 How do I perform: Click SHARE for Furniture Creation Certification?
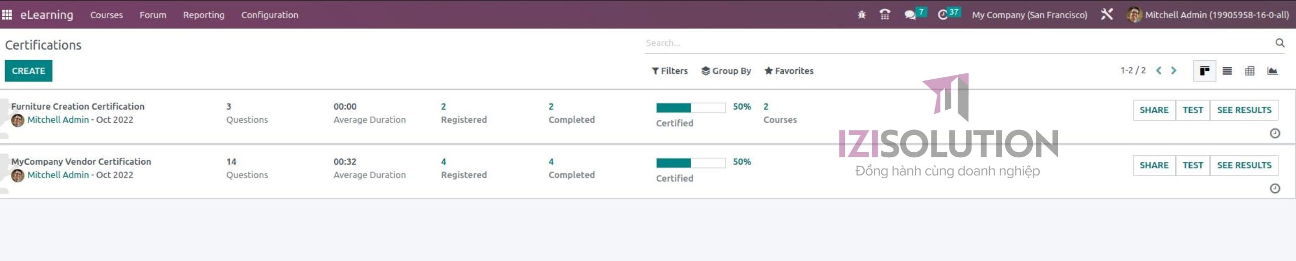point(1154,110)
